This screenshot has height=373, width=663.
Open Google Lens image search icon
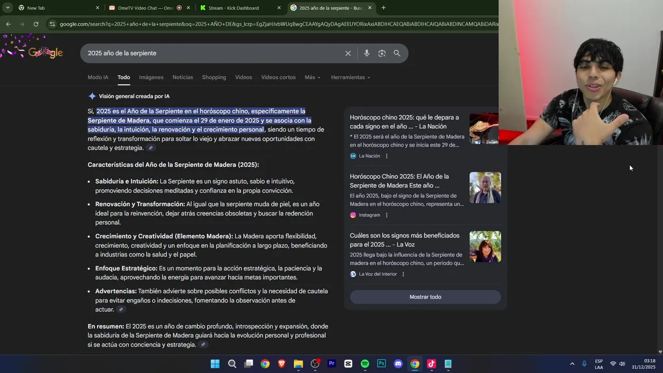click(x=382, y=53)
